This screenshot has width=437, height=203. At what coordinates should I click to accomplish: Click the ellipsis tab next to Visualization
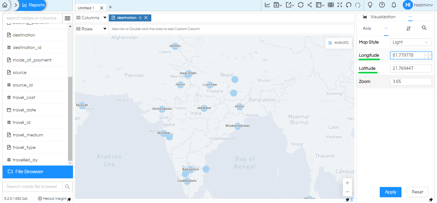[x=410, y=17]
